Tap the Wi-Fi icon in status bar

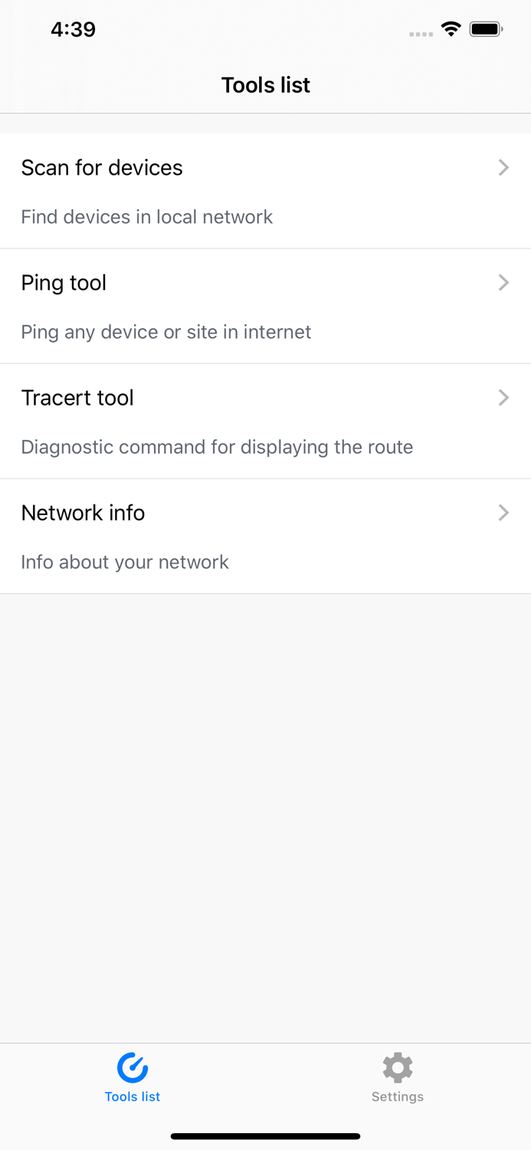tap(451, 28)
